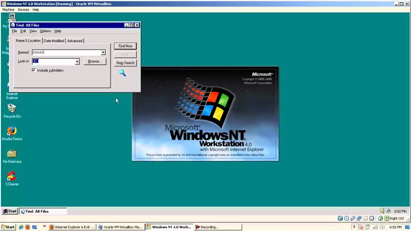
Task: Click the Find Now button
Action: pyautogui.click(x=125, y=46)
